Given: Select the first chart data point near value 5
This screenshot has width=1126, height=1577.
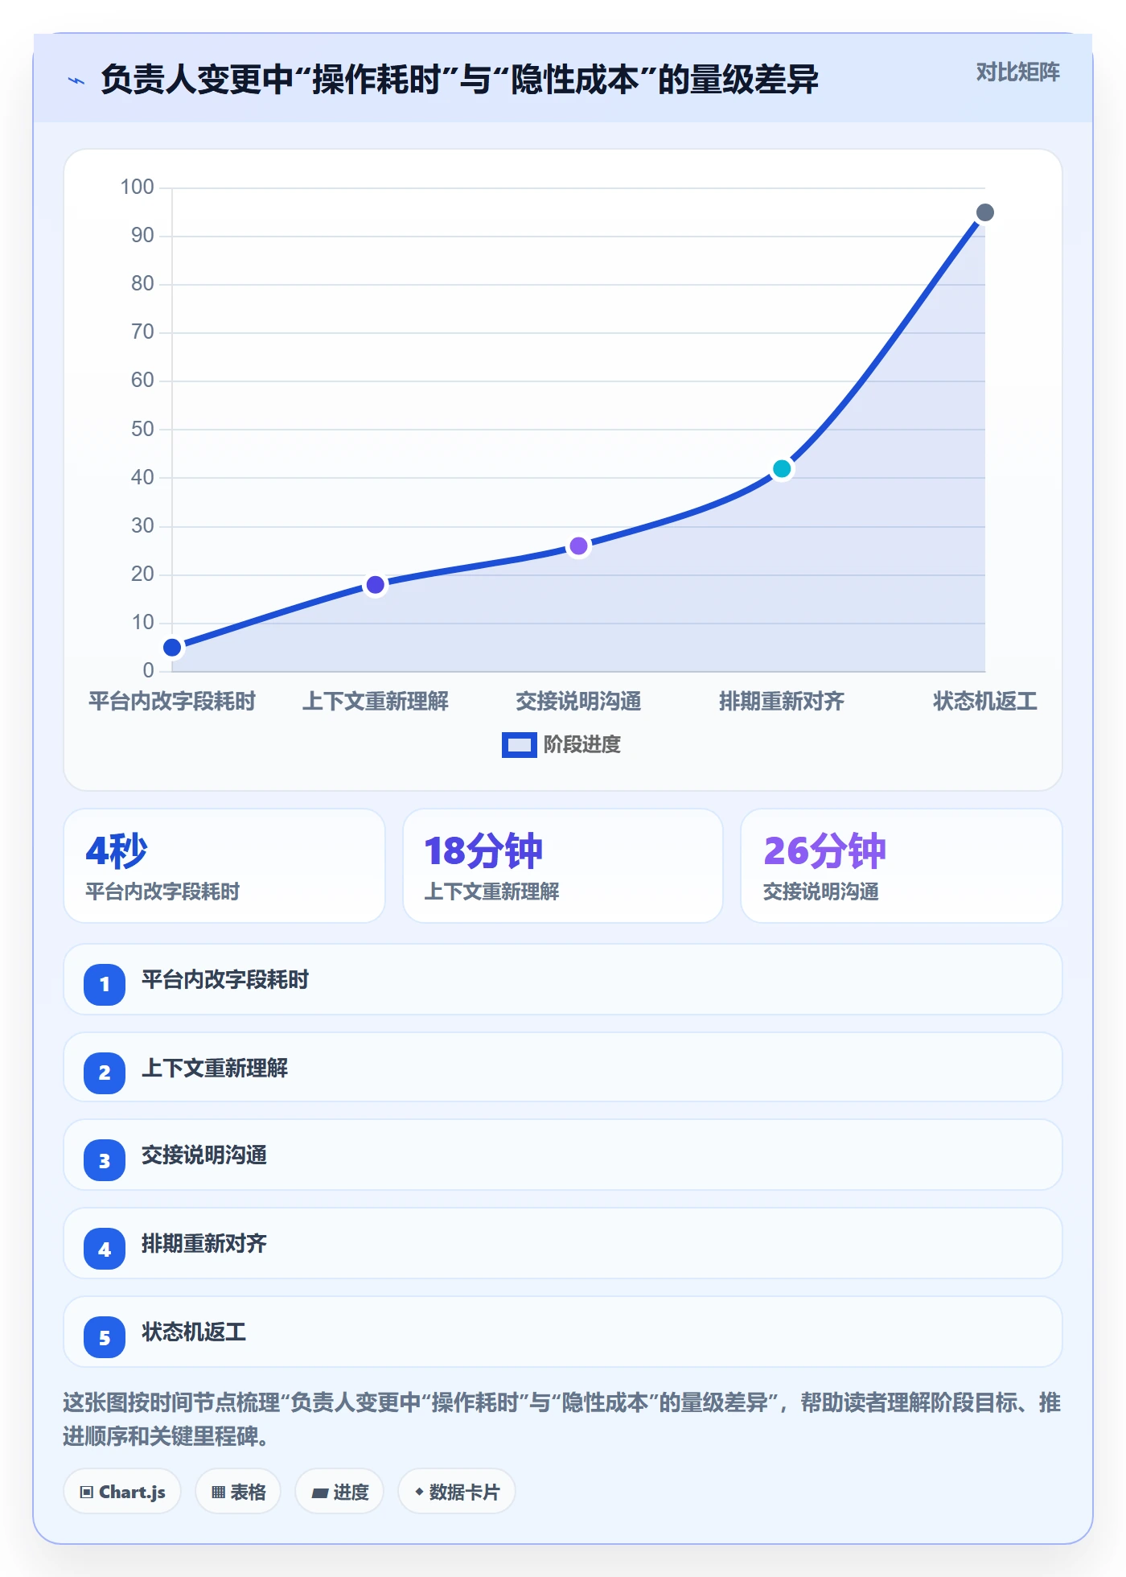Looking at the screenshot, I should (x=172, y=648).
